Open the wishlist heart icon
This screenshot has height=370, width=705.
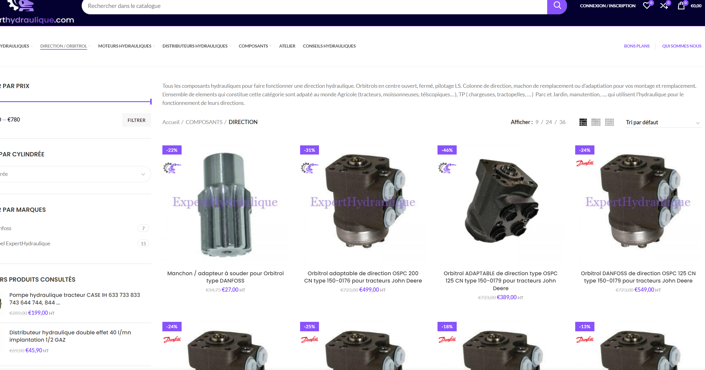click(647, 5)
